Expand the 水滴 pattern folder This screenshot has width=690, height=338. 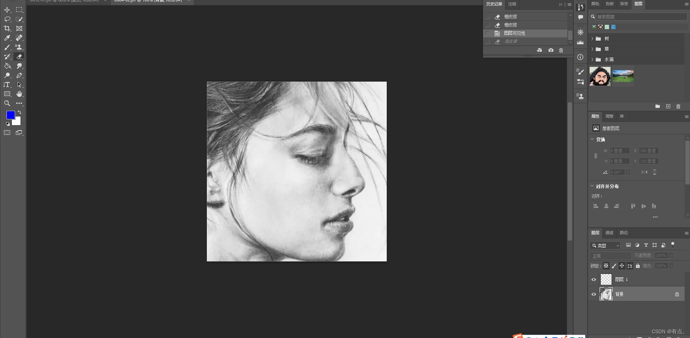tap(592, 59)
